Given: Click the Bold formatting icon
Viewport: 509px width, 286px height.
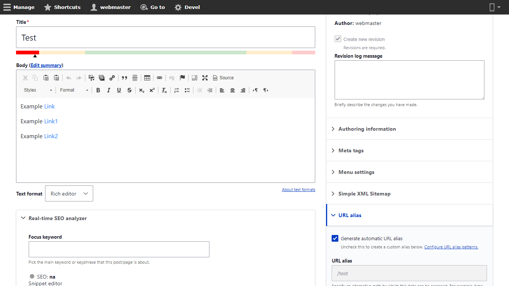Looking at the screenshot, I should [98, 90].
